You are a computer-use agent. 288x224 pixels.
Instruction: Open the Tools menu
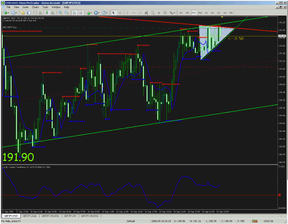(45, 7)
